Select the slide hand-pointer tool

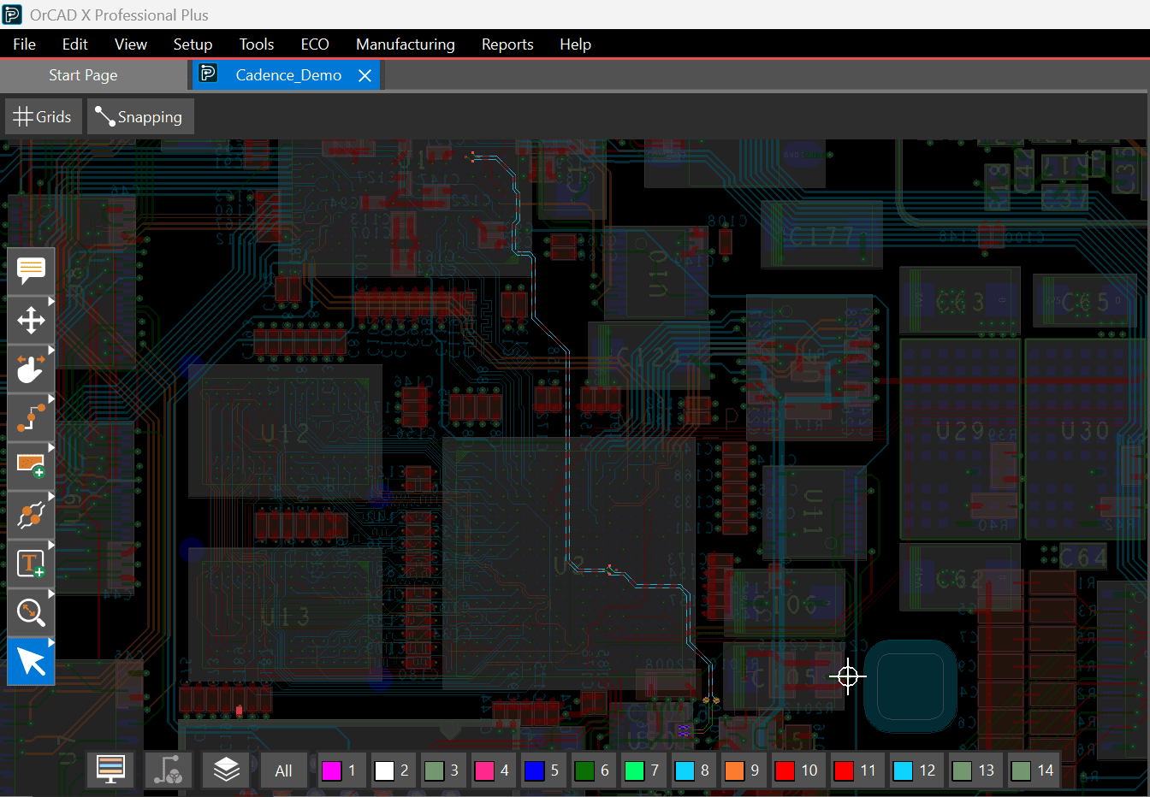click(x=31, y=369)
